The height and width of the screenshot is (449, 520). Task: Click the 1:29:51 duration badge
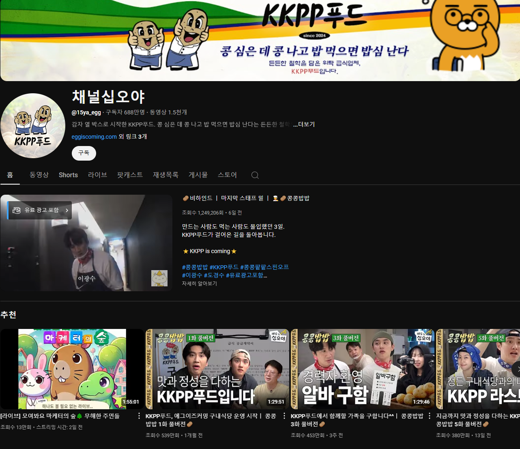click(276, 402)
